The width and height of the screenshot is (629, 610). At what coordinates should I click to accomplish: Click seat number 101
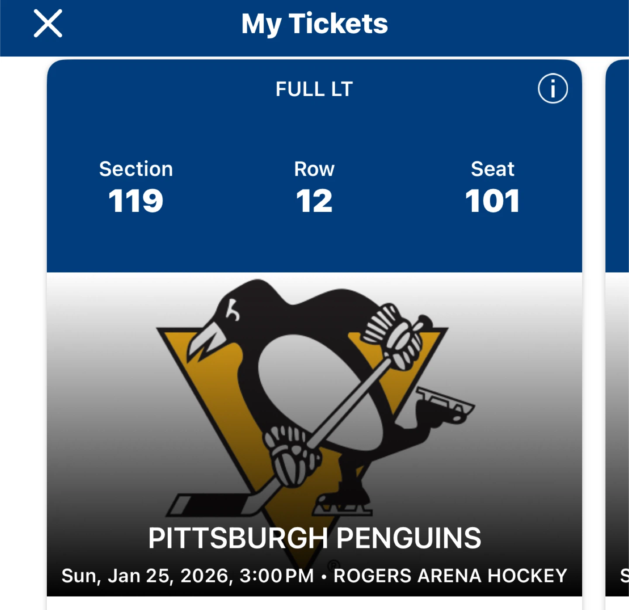tap(492, 201)
